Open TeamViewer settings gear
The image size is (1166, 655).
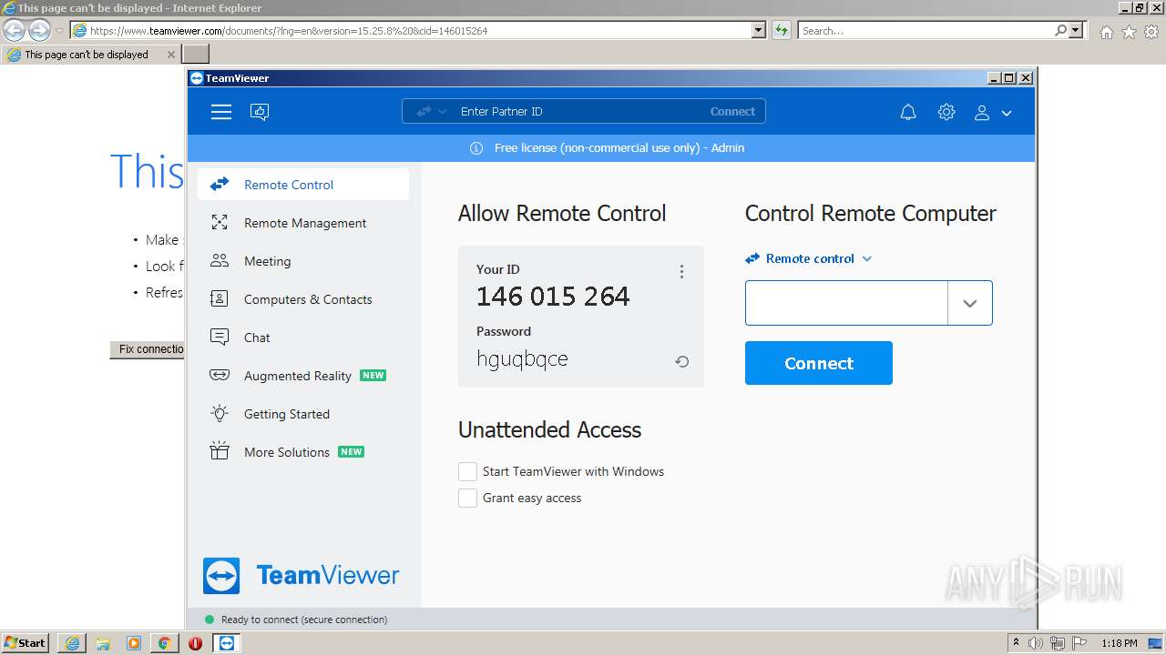(946, 112)
